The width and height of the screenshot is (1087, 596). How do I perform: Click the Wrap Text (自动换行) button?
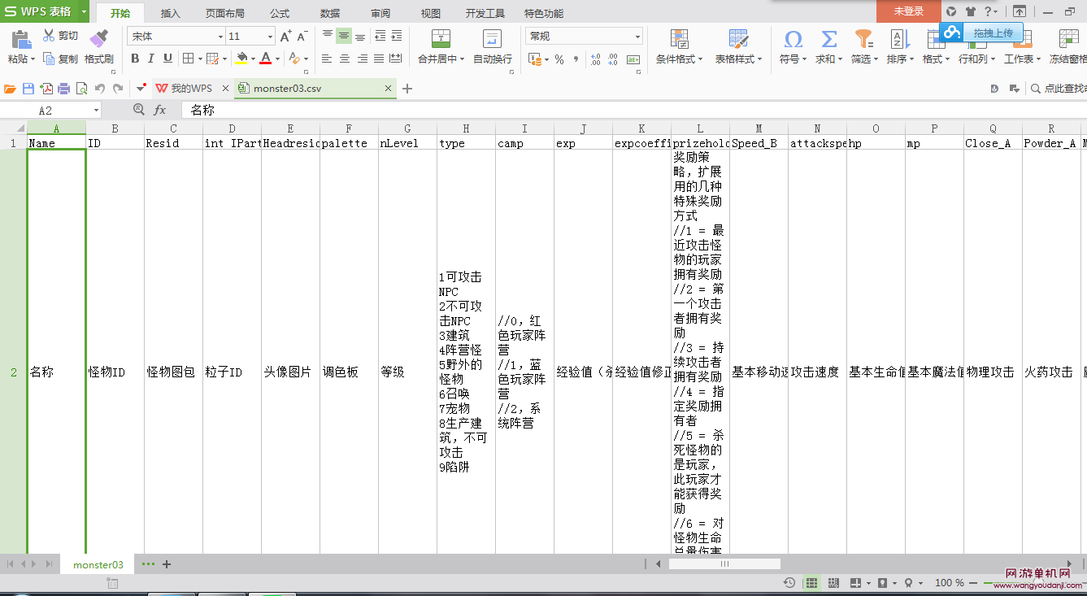pyautogui.click(x=493, y=47)
